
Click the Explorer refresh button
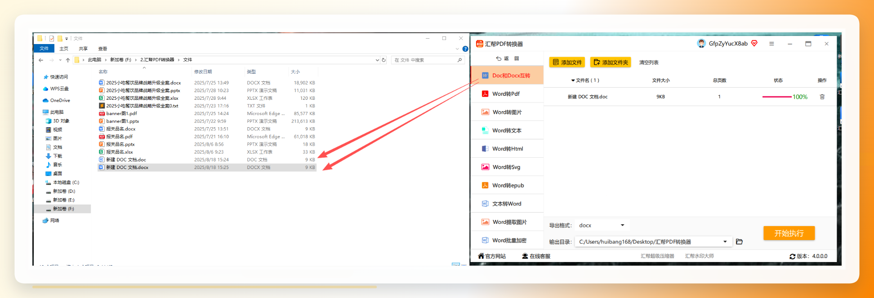(383, 60)
